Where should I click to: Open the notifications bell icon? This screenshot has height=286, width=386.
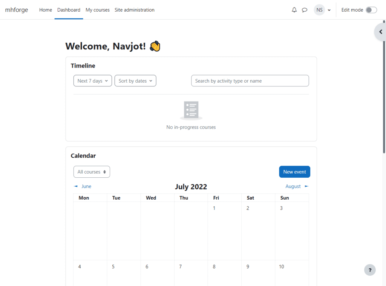coord(294,10)
